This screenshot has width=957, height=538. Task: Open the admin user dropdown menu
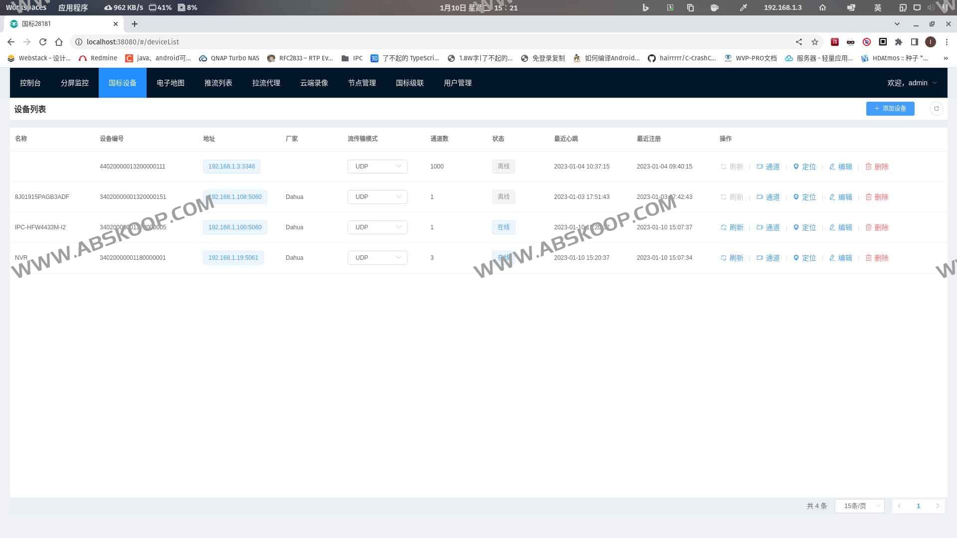(912, 83)
